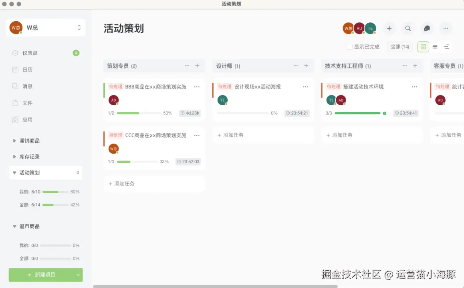Click the plus icon to create a new task
Screen dimensions: 464x288
389,28
